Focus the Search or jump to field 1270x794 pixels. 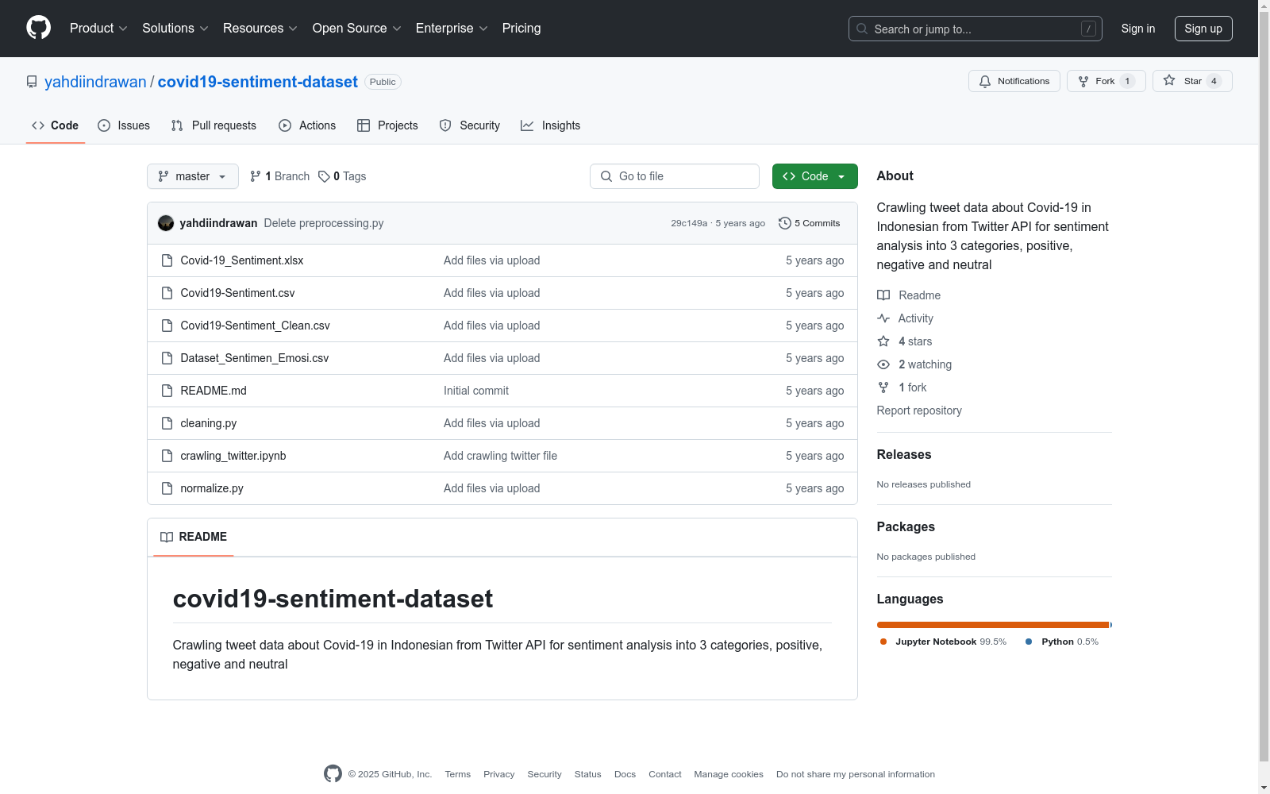pyautogui.click(x=976, y=29)
